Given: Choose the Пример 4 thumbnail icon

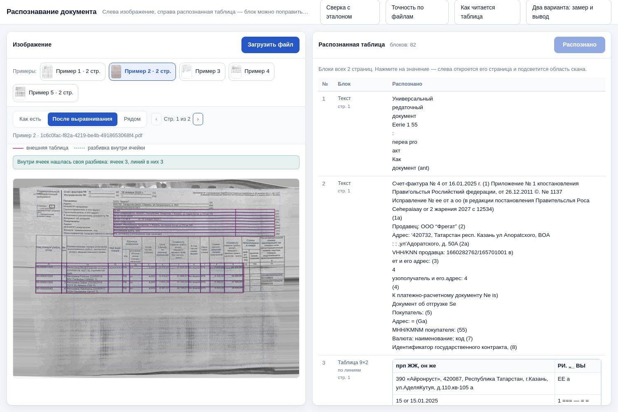Looking at the screenshot, I should coord(236,72).
